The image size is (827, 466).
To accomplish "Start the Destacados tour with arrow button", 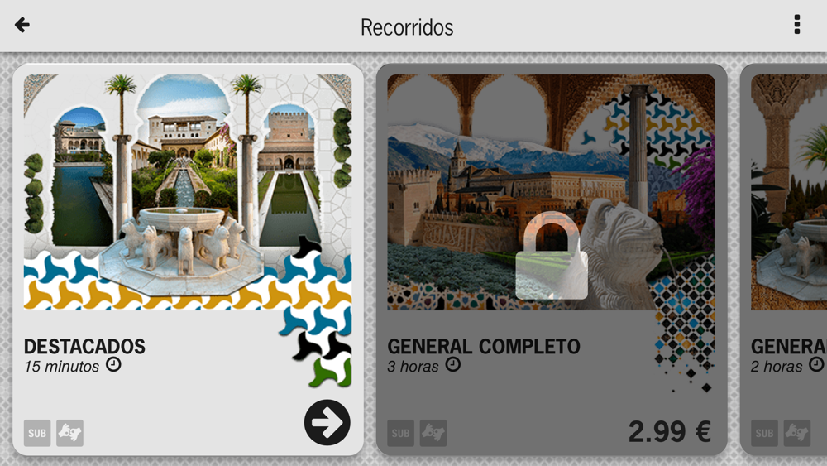I will (x=327, y=422).
